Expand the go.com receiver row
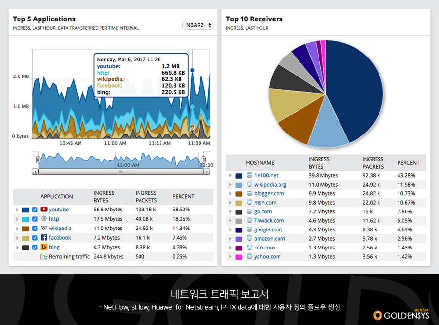 pos(230,212)
